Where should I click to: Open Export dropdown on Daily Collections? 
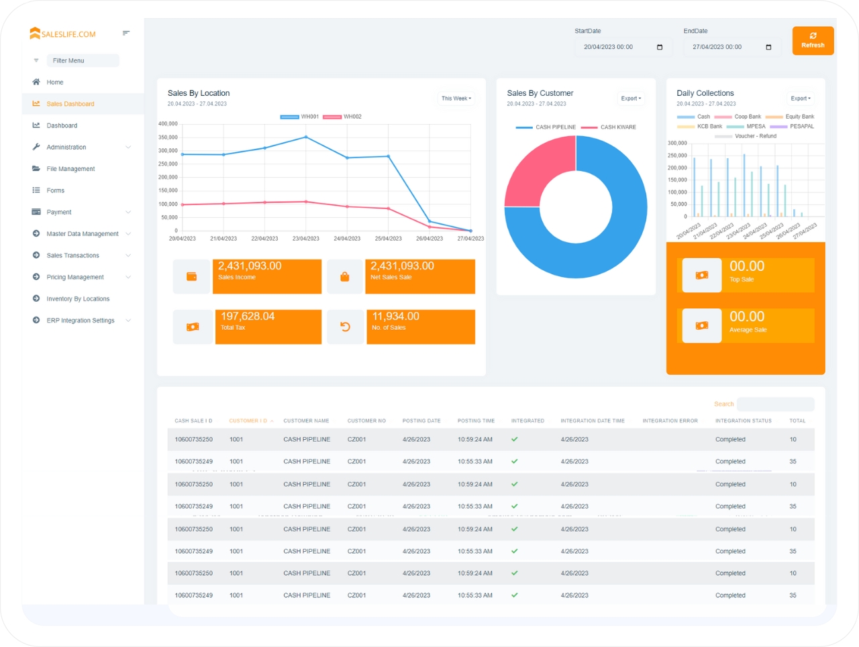pos(801,99)
